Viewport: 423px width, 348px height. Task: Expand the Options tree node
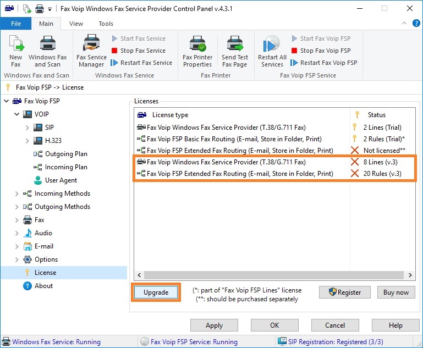[x=17, y=259]
